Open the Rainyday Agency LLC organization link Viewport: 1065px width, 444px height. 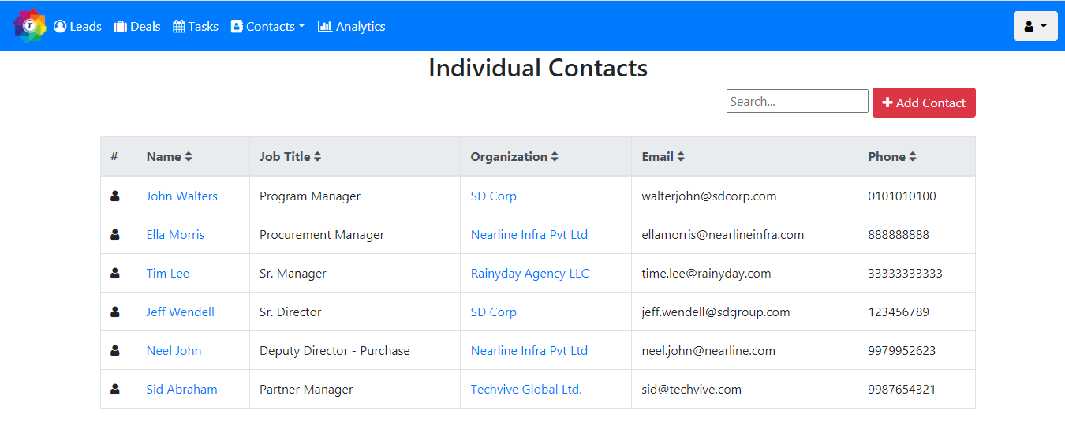[529, 273]
